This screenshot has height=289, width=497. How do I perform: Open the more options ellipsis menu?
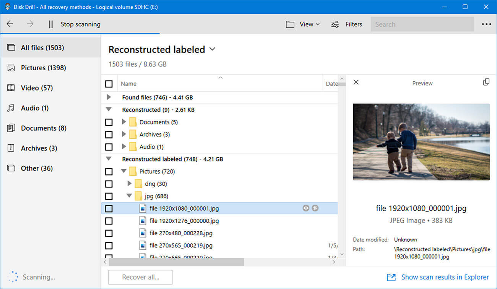point(486,24)
